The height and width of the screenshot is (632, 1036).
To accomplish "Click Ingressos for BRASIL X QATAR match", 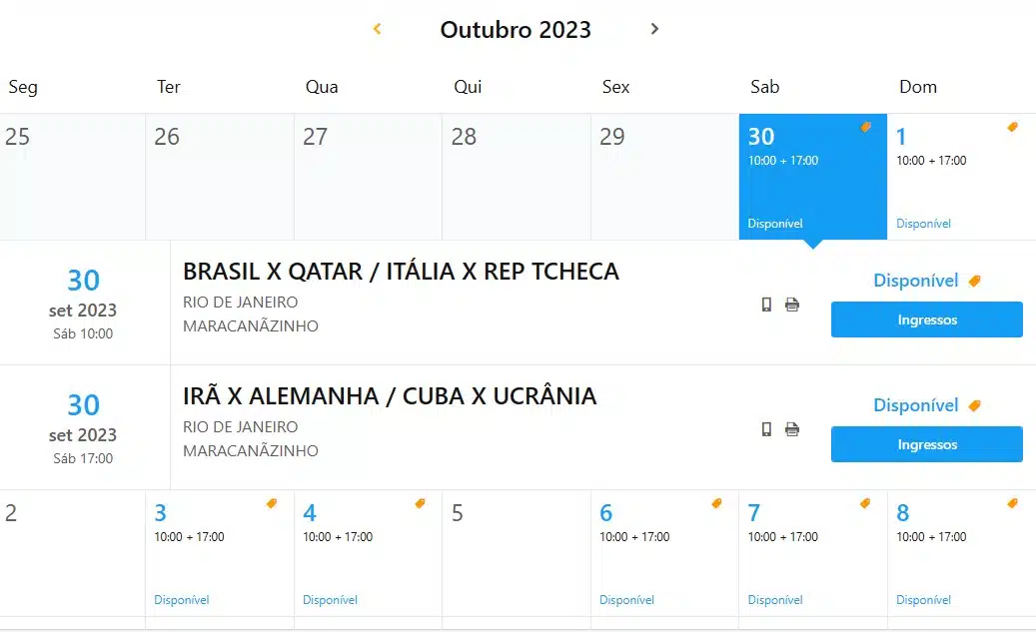I will coord(926,319).
